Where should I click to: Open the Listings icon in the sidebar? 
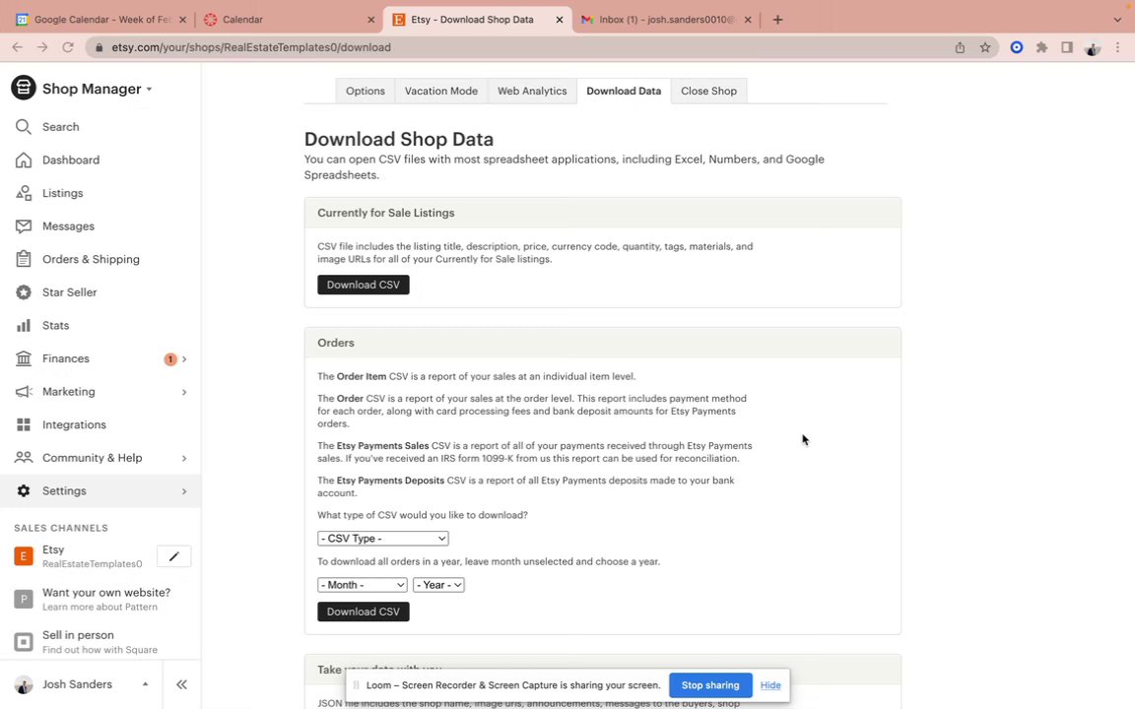coord(24,193)
